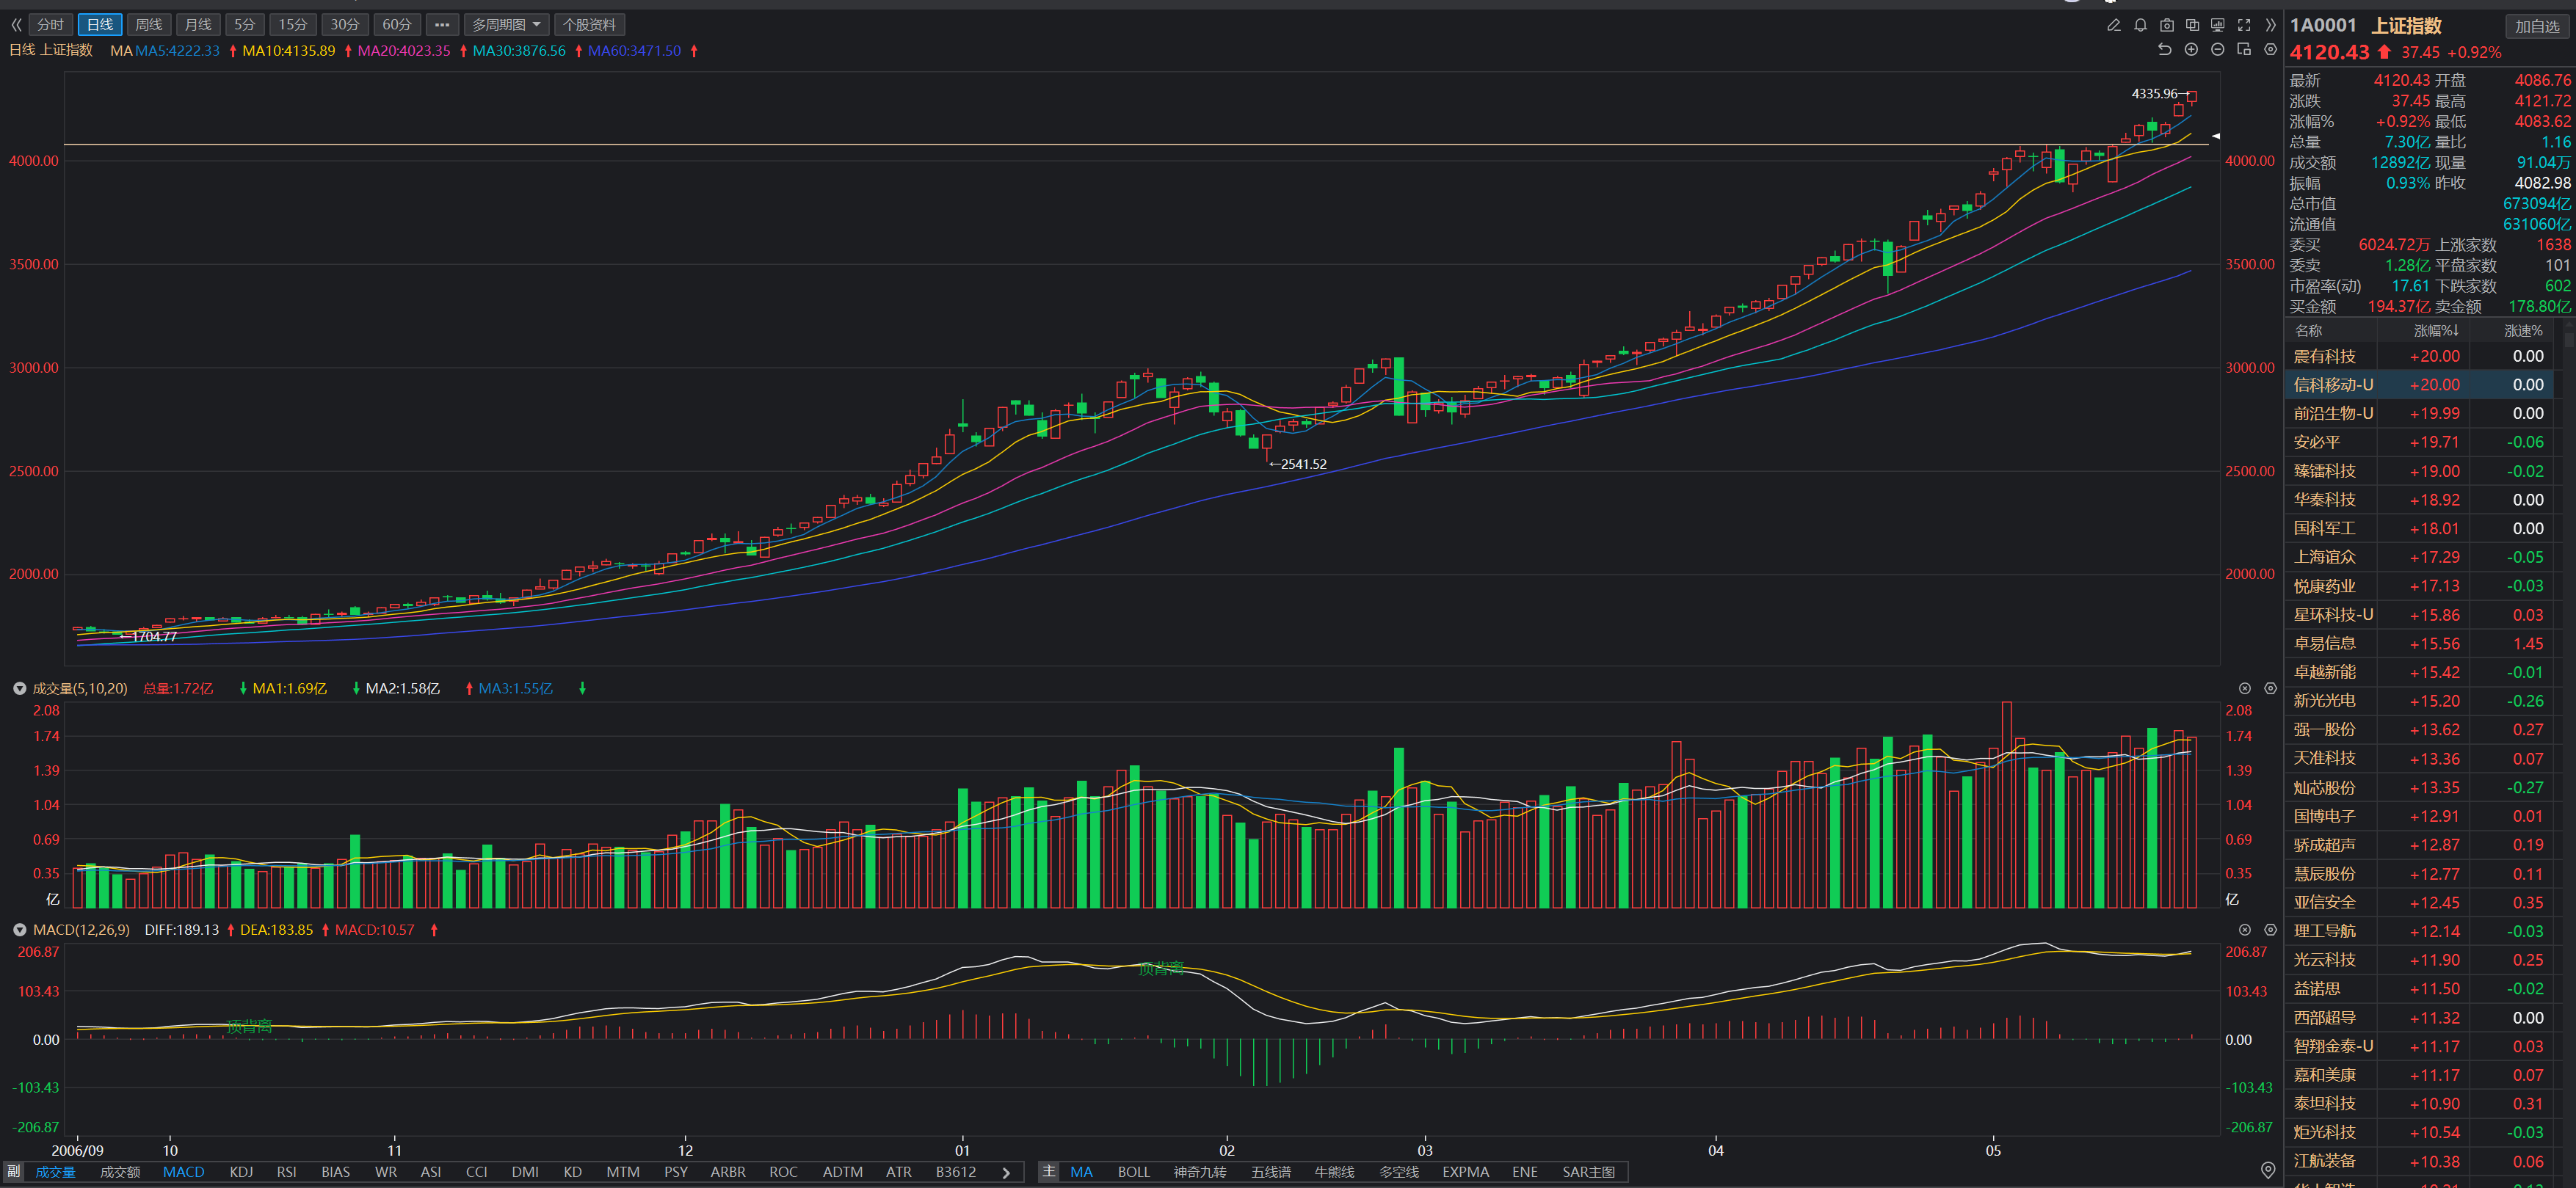Open the 个股资料 button
This screenshot has height=1188, width=2576.
point(589,25)
